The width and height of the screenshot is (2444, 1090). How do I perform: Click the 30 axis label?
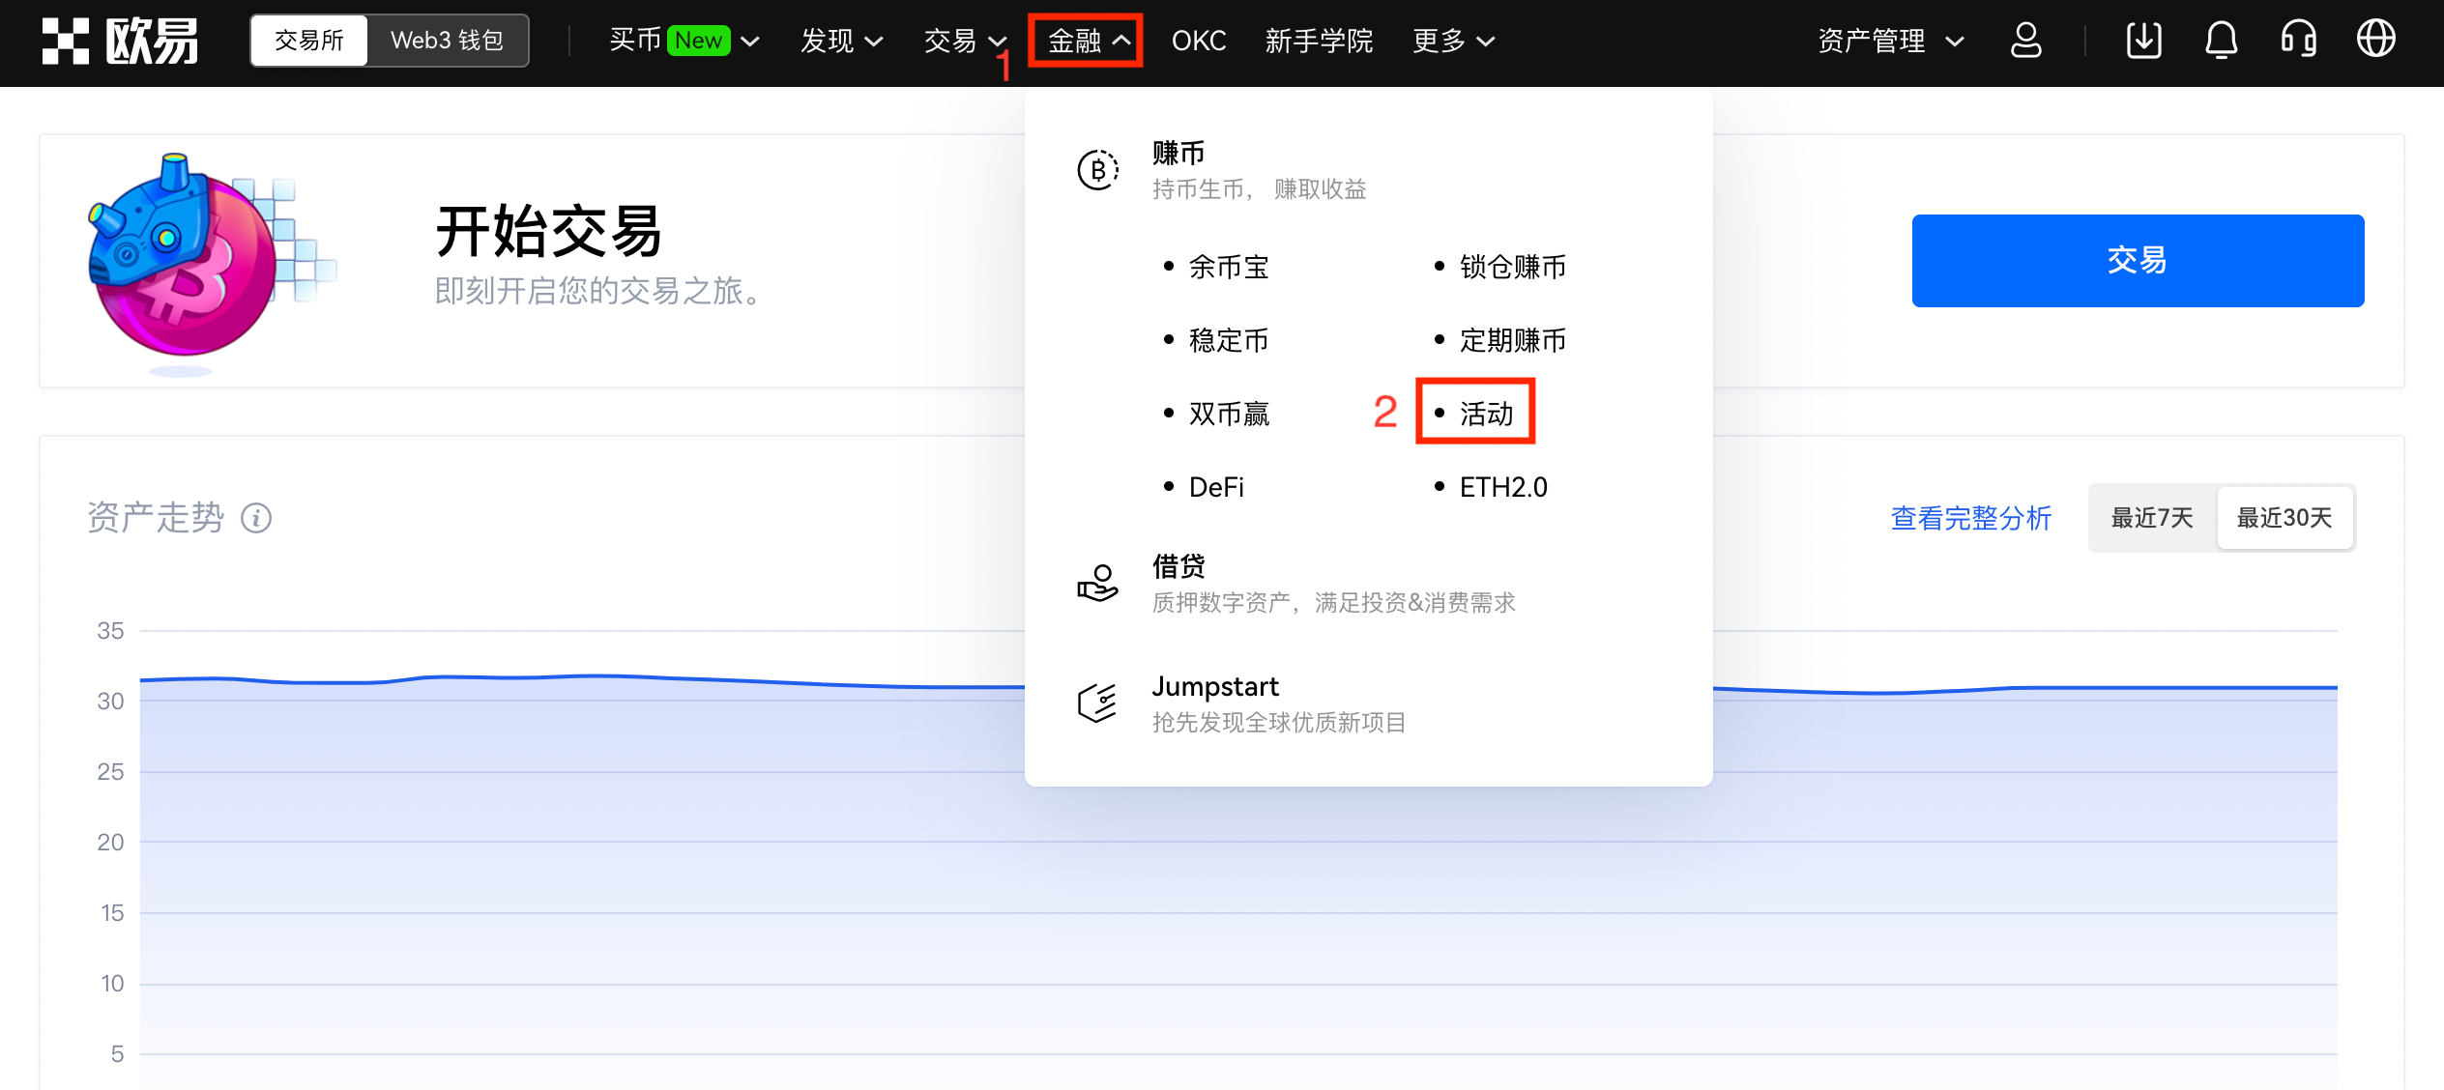click(x=110, y=702)
